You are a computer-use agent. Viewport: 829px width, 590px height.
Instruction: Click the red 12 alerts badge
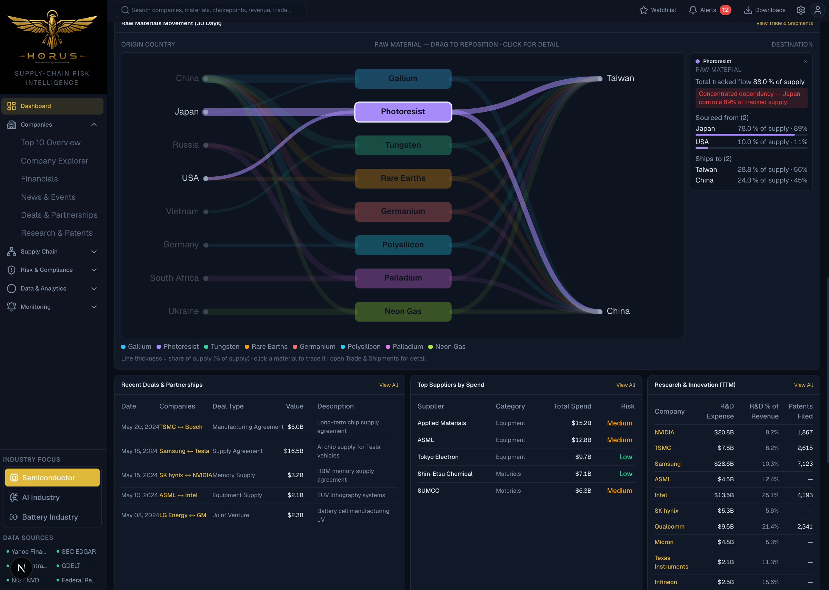[726, 10]
